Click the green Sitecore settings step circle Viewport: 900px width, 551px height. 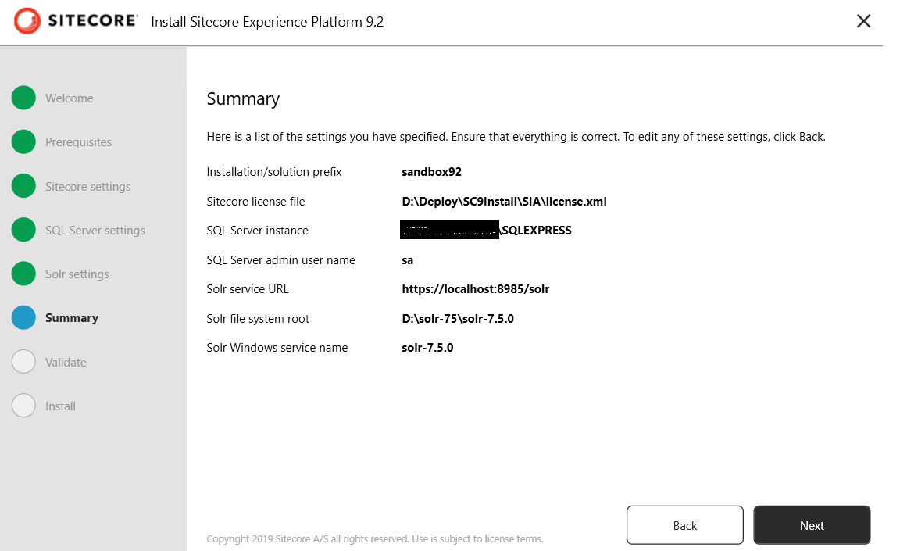[23, 186]
